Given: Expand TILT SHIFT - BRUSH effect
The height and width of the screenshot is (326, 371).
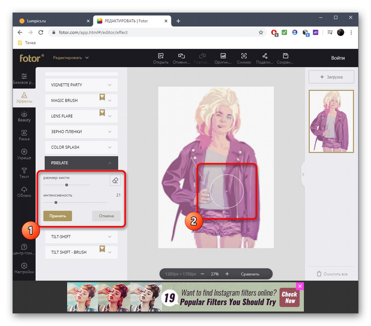Looking at the screenshot, I should 81,252.
